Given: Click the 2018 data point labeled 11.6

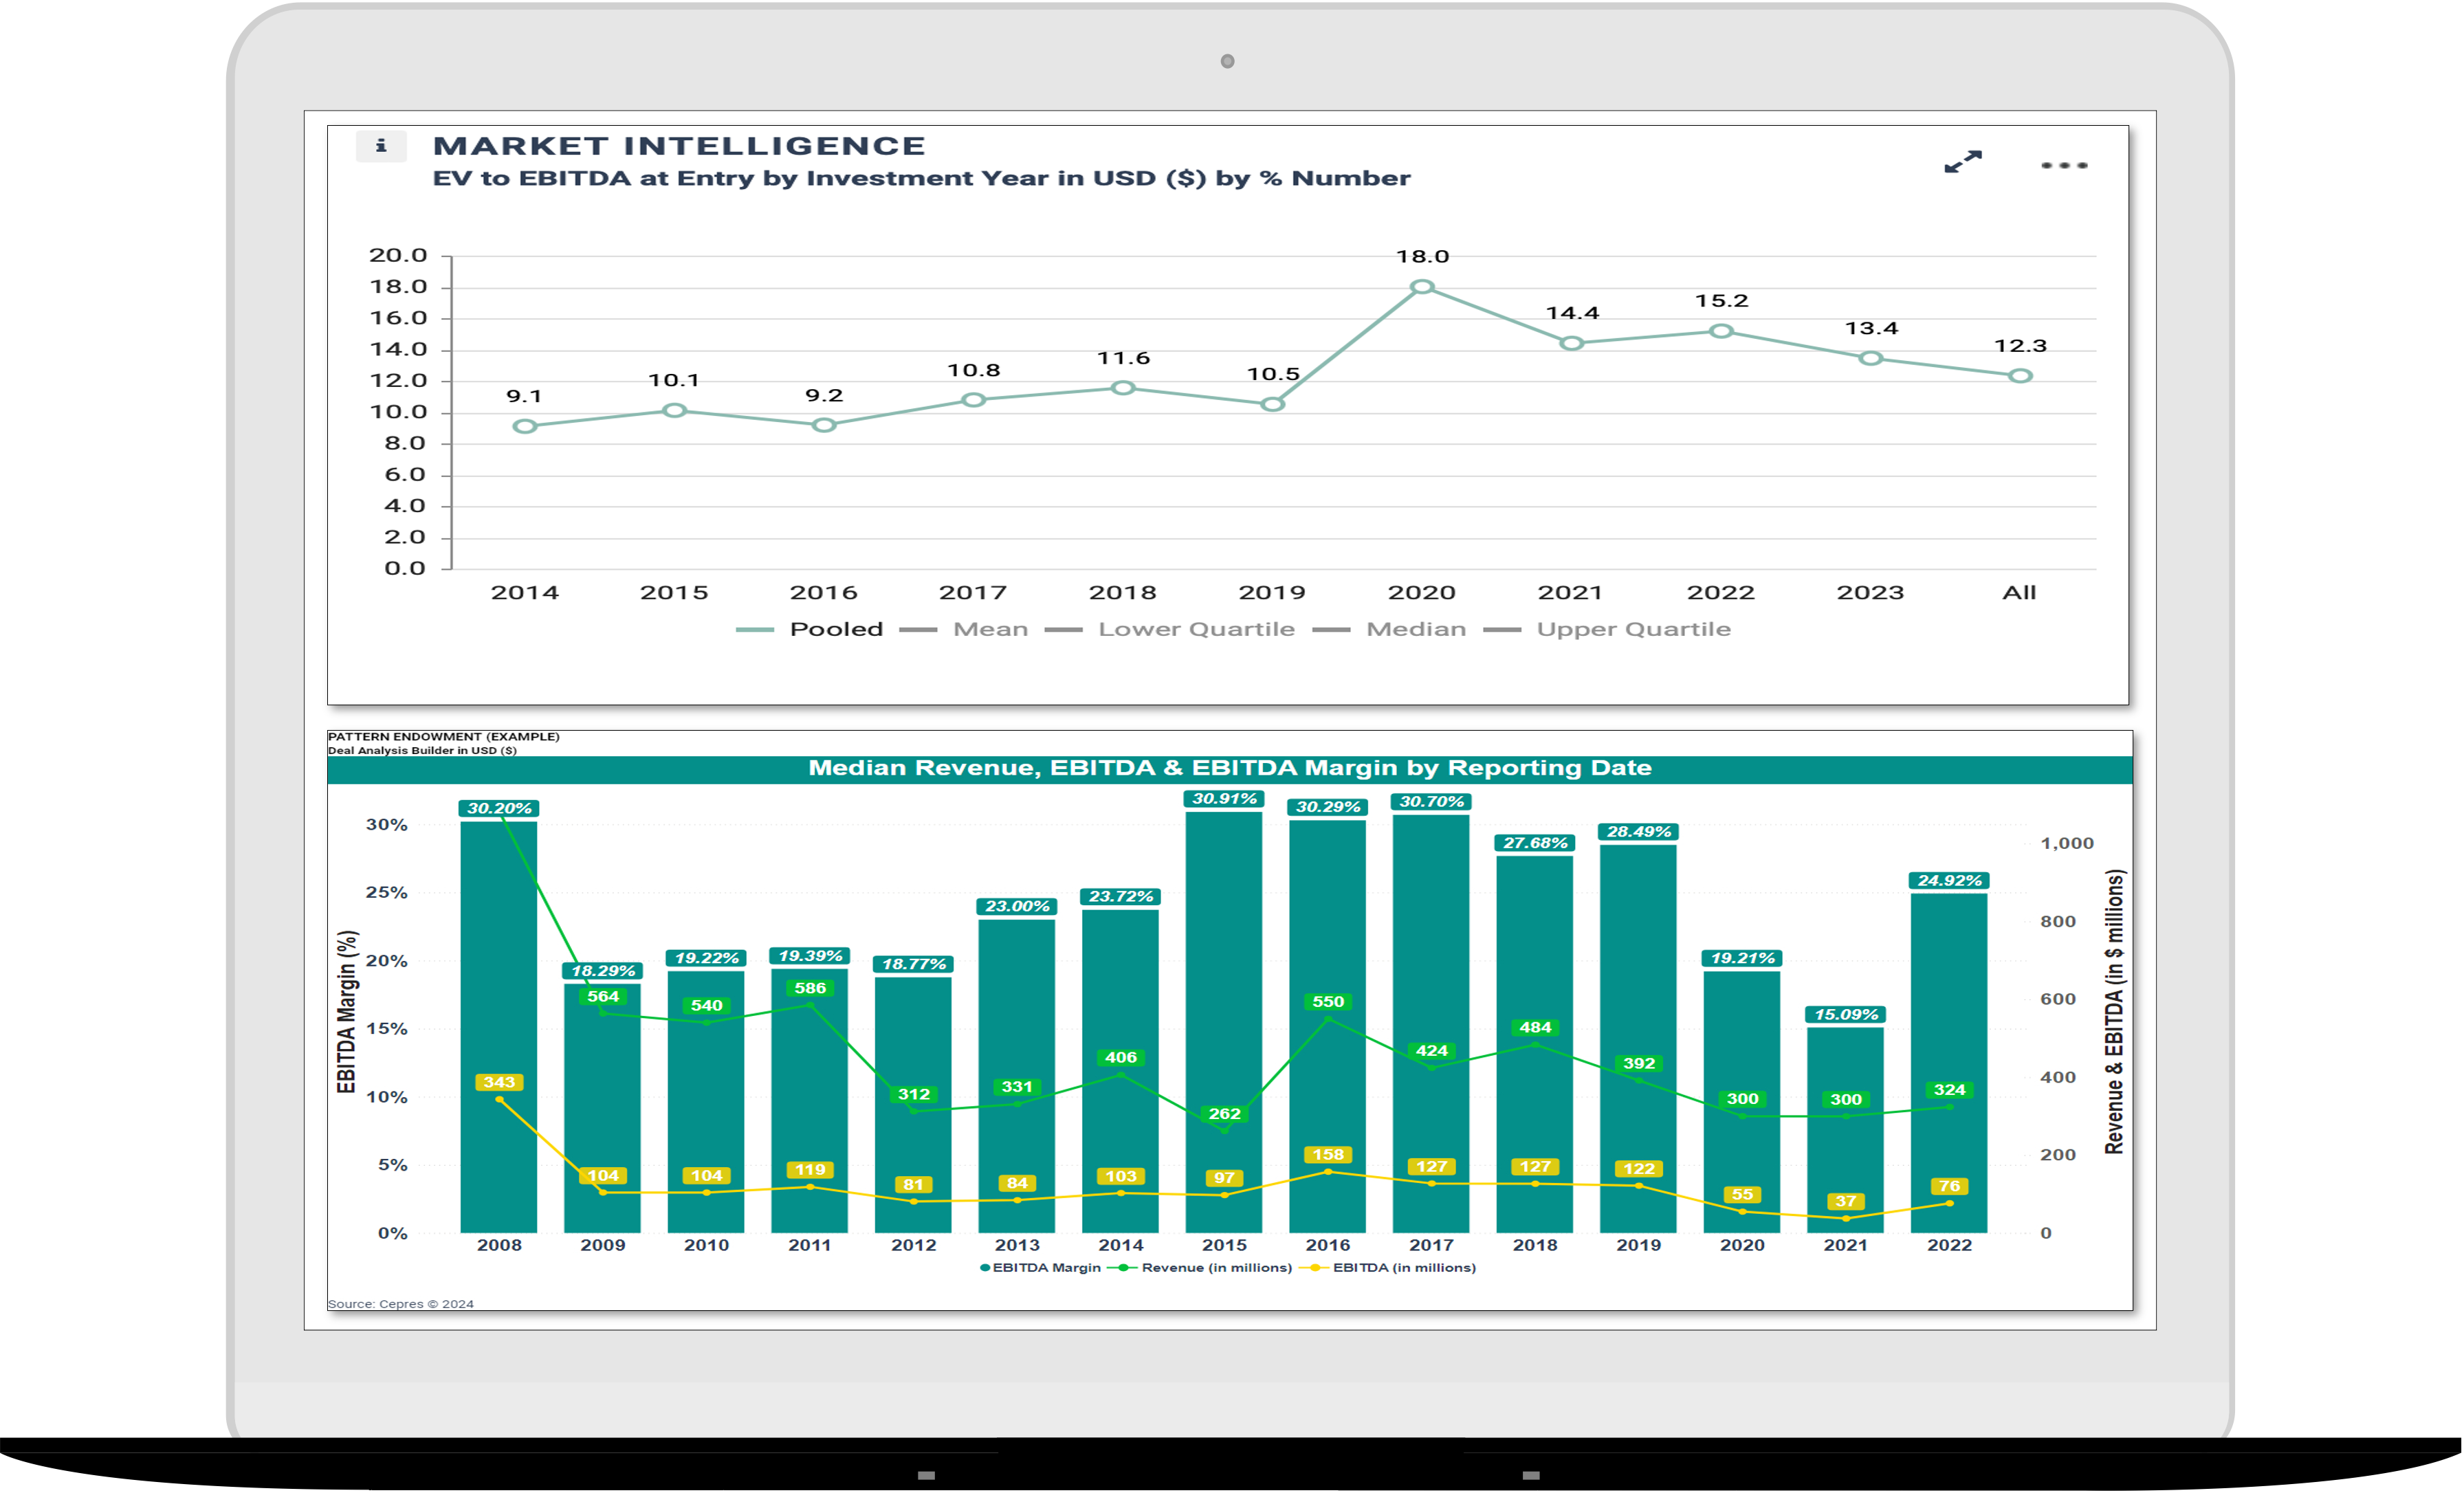Looking at the screenshot, I should click(1123, 387).
